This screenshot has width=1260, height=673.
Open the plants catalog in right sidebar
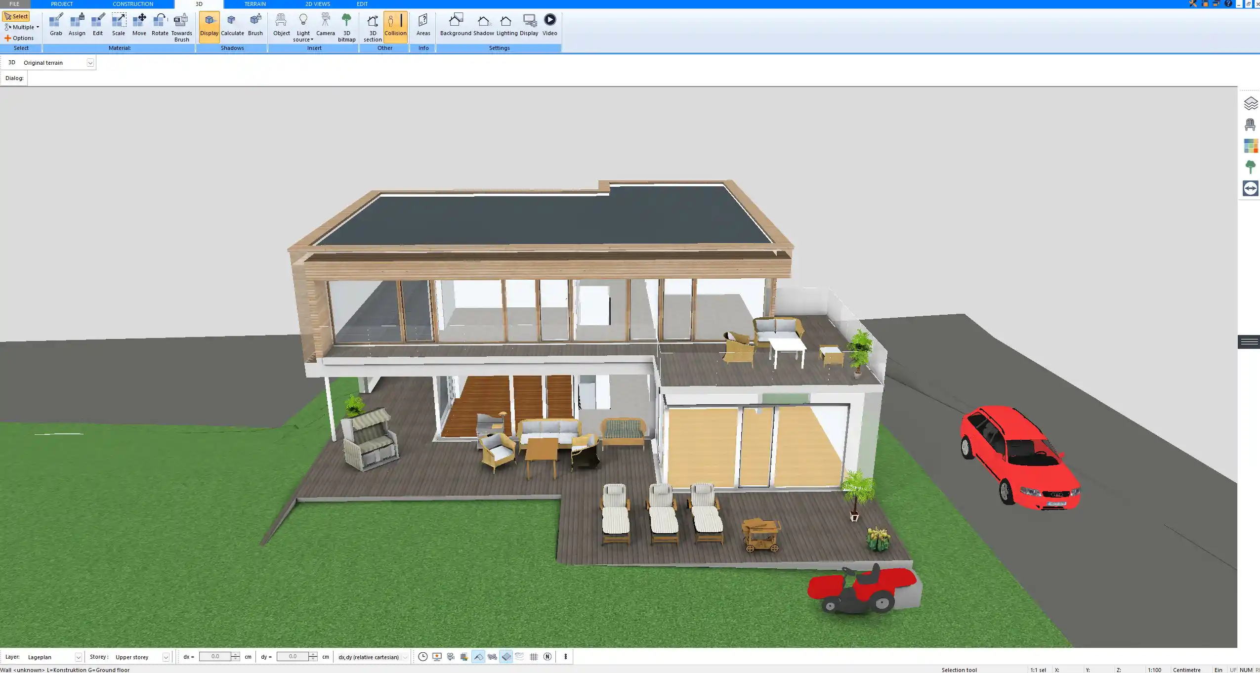point(1251,166)
